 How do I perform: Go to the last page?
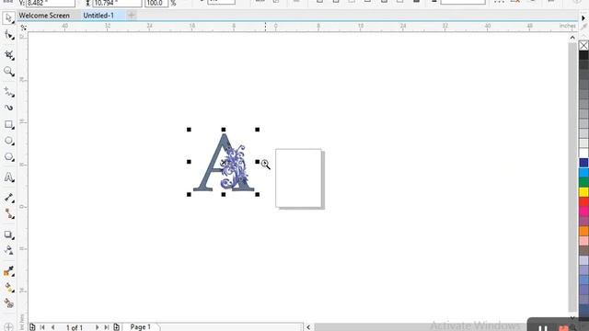tap(107, 327)
